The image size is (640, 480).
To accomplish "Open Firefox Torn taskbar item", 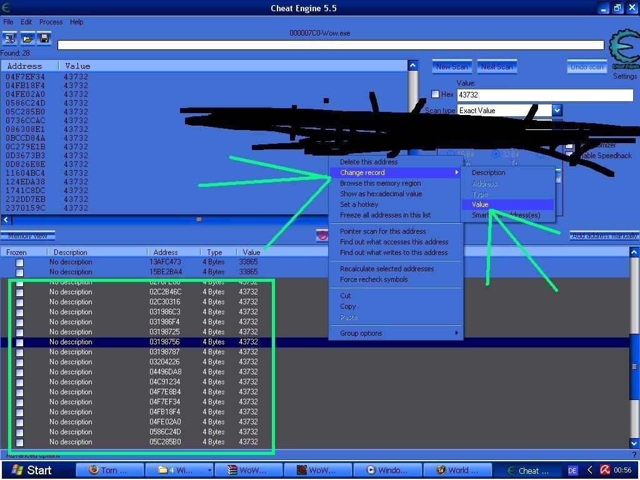I will click(x=109, y=470).
